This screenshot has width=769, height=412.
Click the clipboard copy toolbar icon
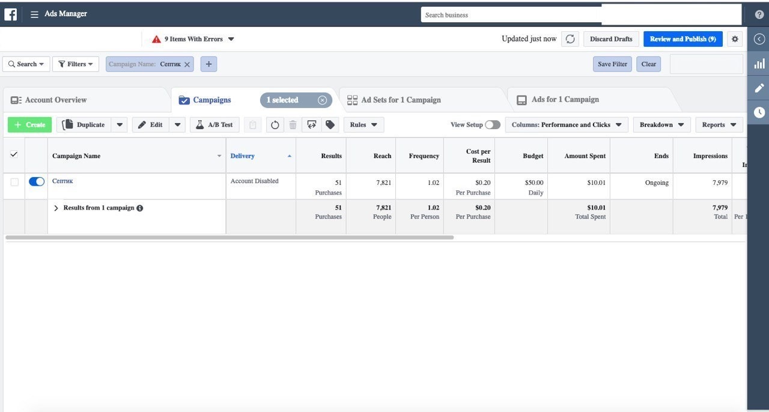[x=253, y=125]
